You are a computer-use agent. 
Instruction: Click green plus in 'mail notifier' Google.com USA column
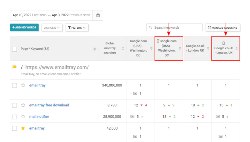(142, 117)
